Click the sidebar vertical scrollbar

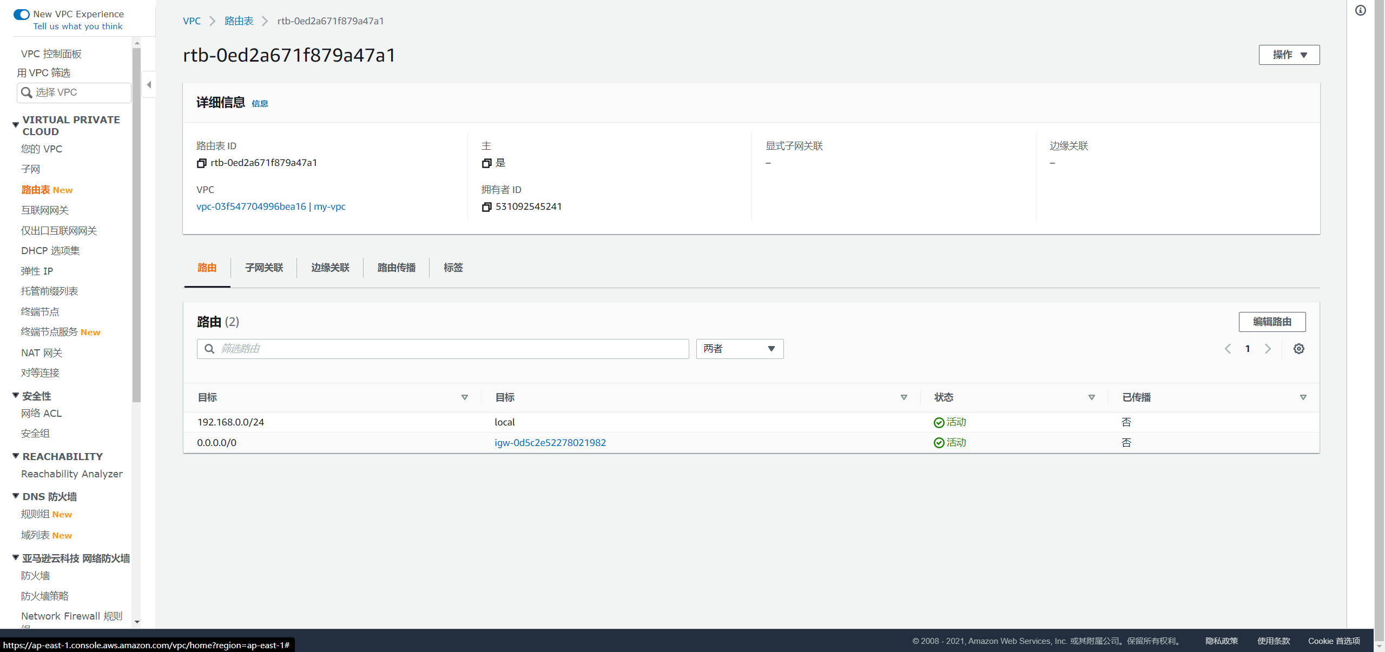click(x=136, y=224)
